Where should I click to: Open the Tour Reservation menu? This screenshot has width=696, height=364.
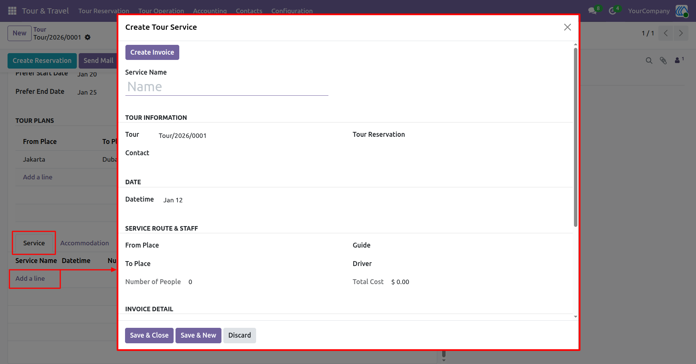pyautogui.click(x=104, y=11)
